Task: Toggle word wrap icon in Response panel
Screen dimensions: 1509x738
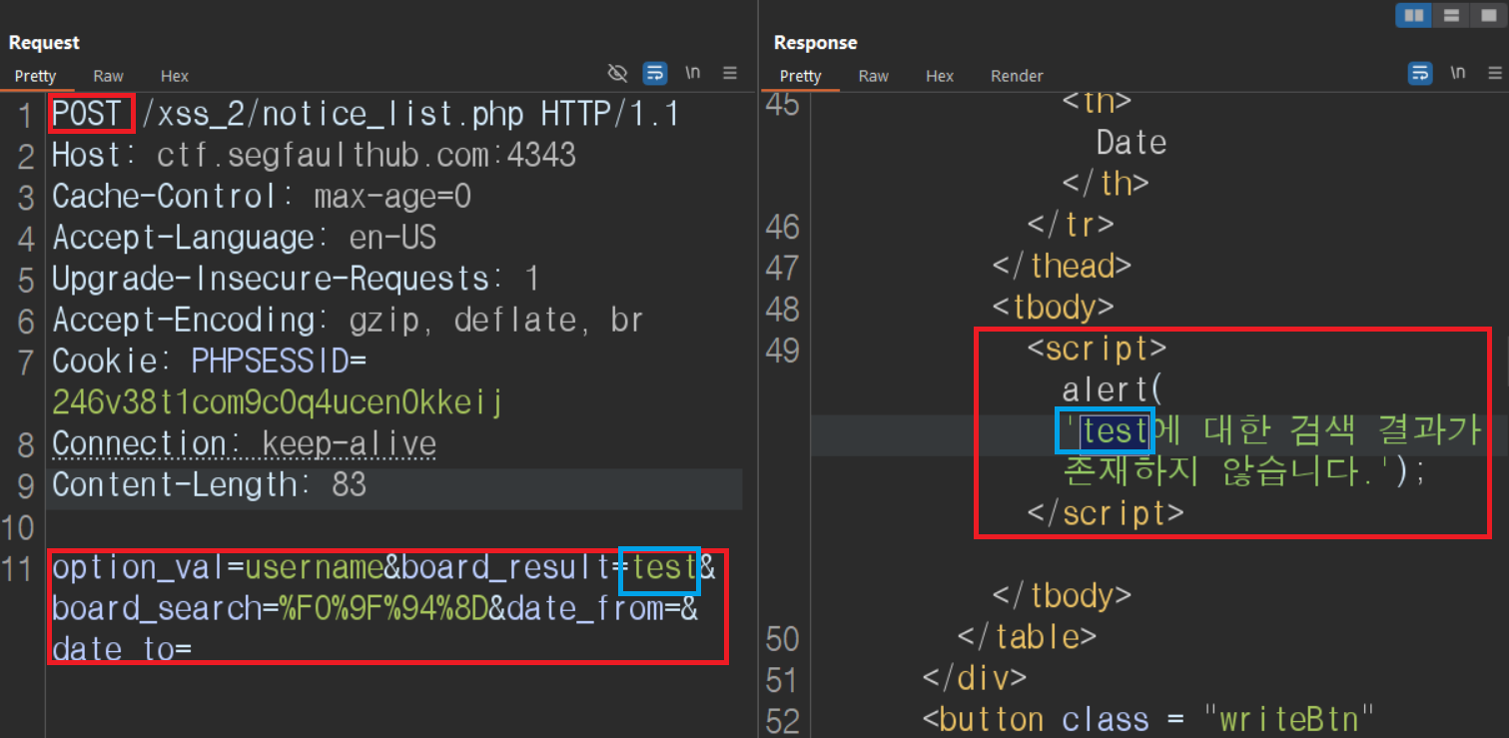Action: [1420, 73]
